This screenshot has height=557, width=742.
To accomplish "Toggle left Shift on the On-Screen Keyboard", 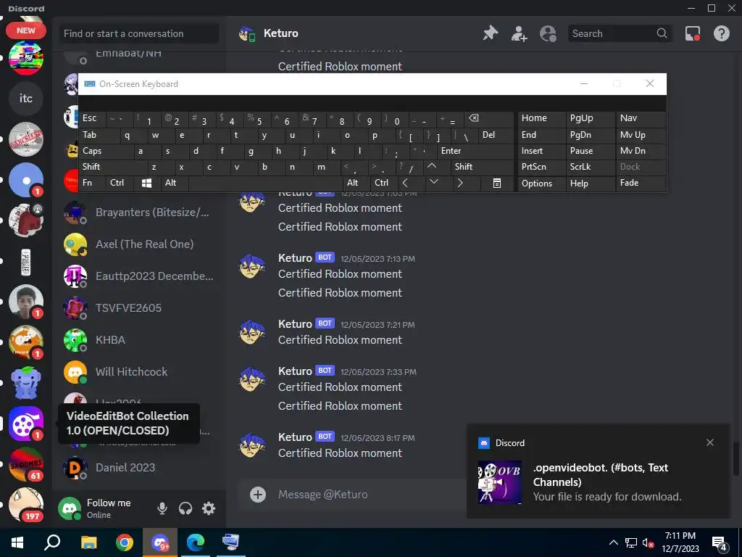I will click(x=113, y=167).
